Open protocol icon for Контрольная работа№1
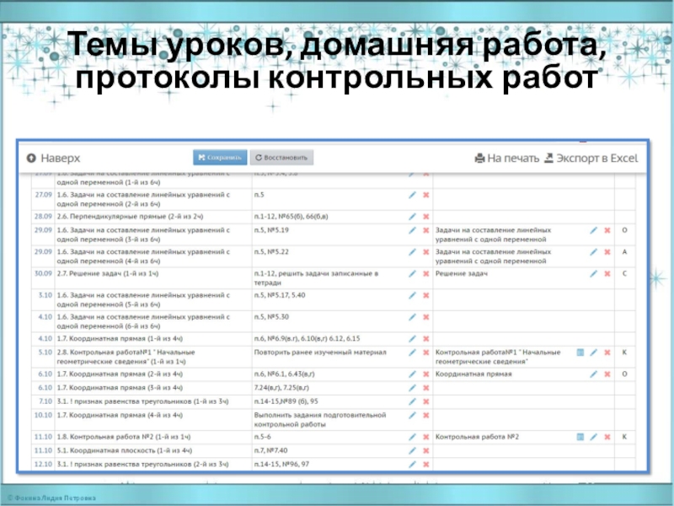674x506 pixels. point(580,352)
